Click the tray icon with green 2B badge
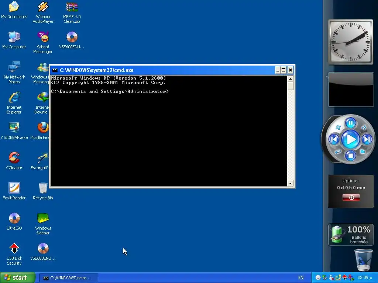 (x=351, y=278)
